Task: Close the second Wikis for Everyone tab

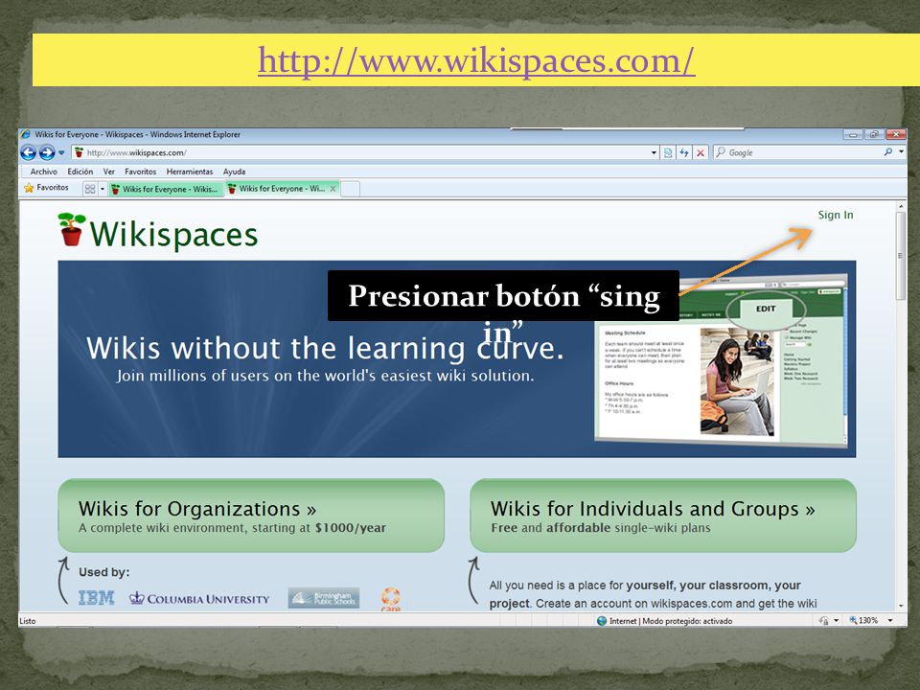Action: click(333, 189)
